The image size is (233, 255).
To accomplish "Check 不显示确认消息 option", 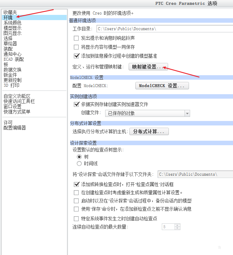I will pyautogui.click(x=76, y=209).
